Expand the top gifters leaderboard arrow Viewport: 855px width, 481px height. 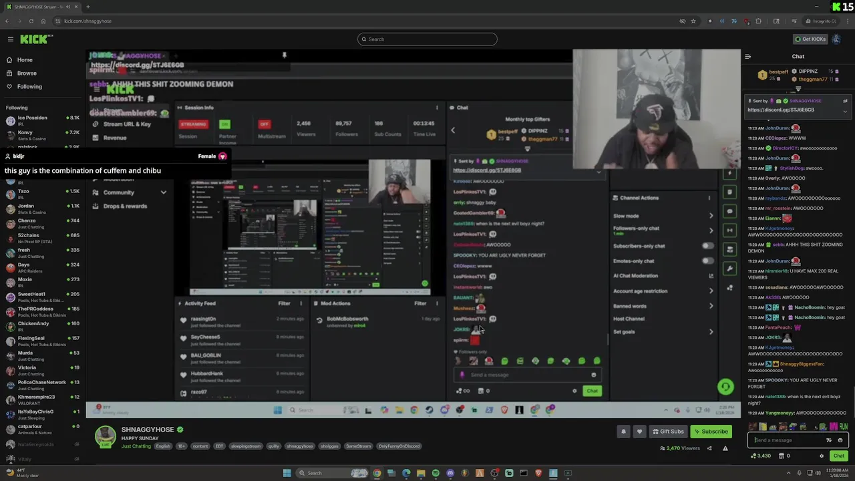[x=798, y=88]
